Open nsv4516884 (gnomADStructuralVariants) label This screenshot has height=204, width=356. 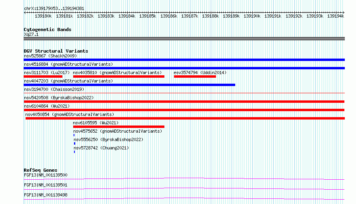click(68, 64)
